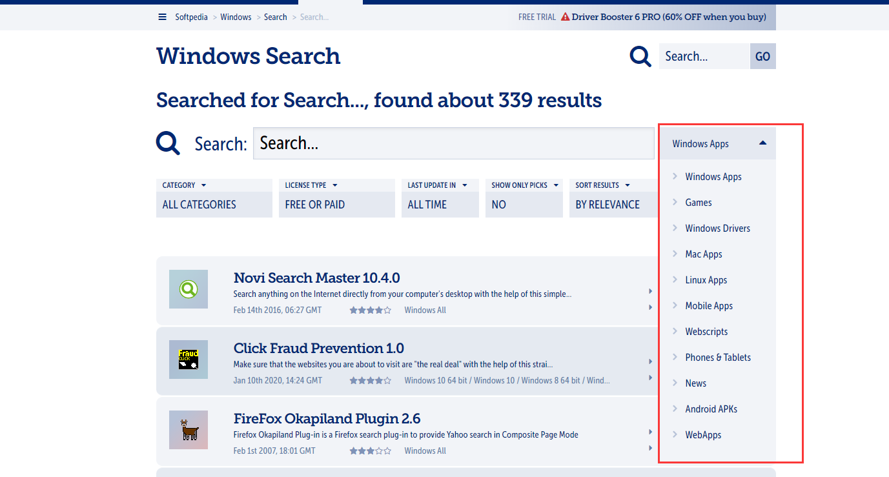The width and height of the screenshot is (889, 477).
Task: Select the FREE OR PAID filter value
Action: [x=337, y=205]
